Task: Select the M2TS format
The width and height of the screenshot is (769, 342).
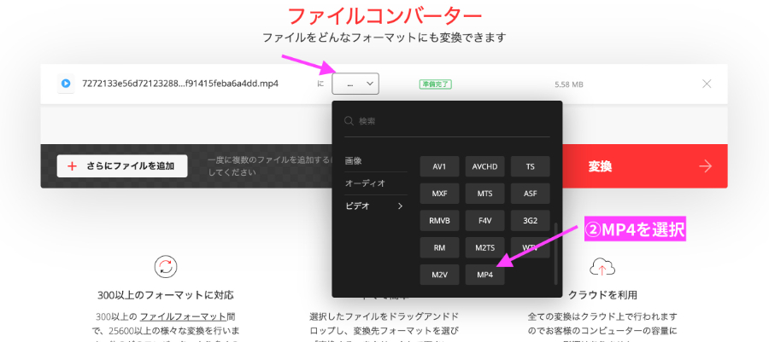Action: pos(484,247)
